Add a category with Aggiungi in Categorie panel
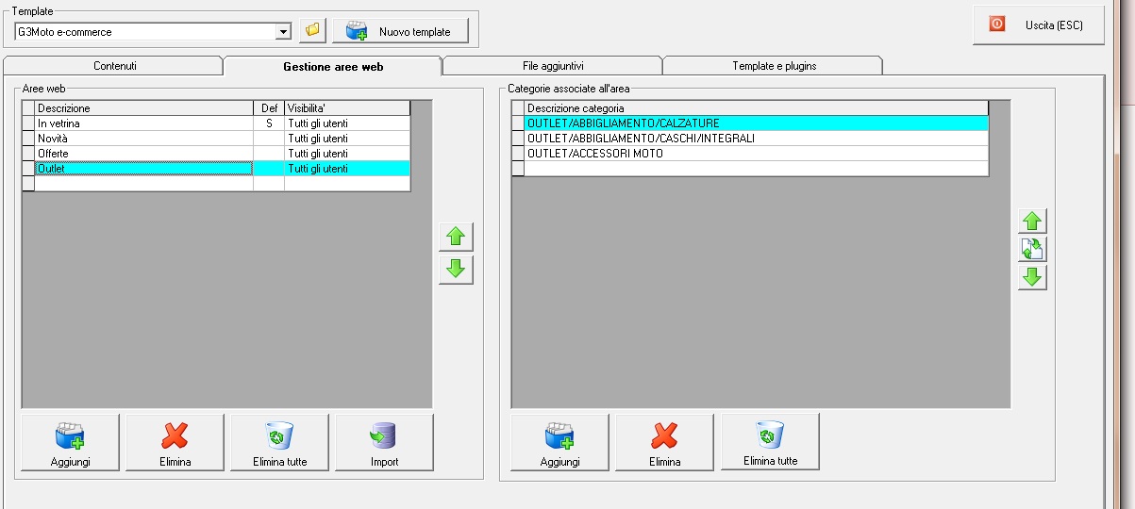This screenshot has width=1135, height=509. click(x=559, y=441)
